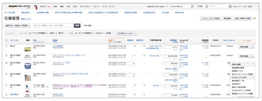Open カタログ menu in top navigation
Screen dimensions: 262x101
[x=43, y=6]
